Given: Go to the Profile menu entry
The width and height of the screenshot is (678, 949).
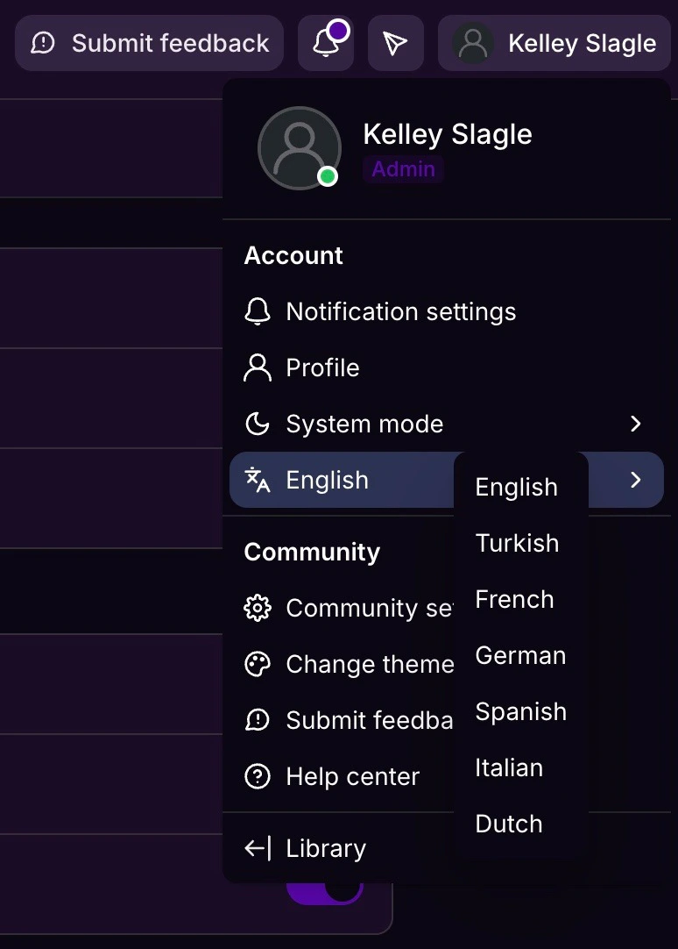Looking at the screenshot, I should (x=322, y=367).
